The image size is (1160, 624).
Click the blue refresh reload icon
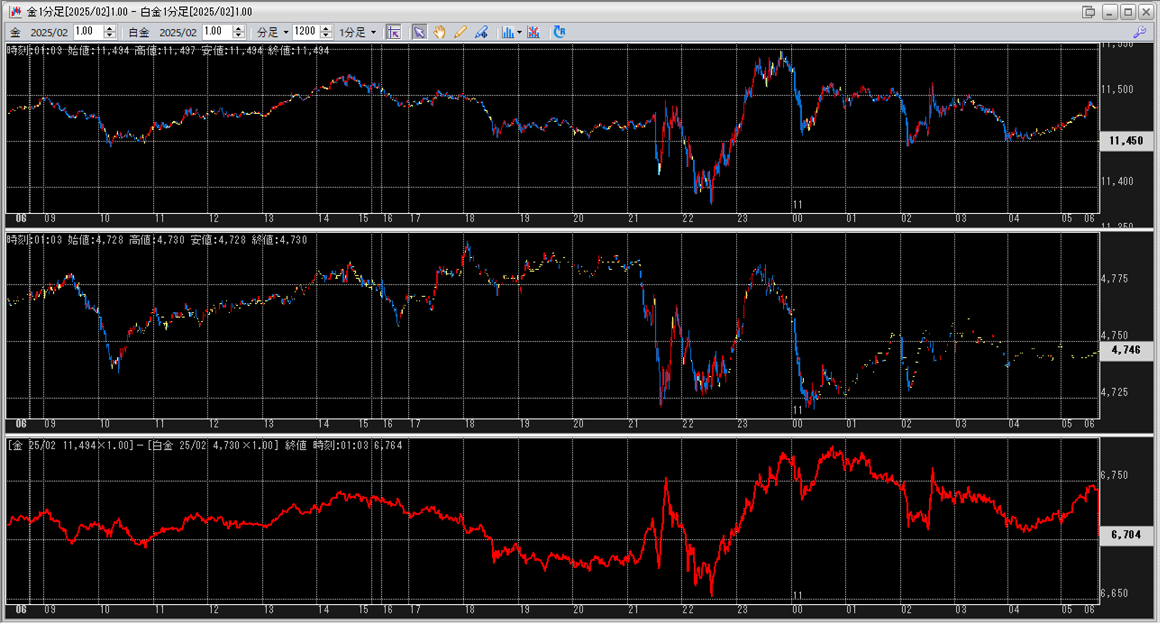click(x=559, y=32)
